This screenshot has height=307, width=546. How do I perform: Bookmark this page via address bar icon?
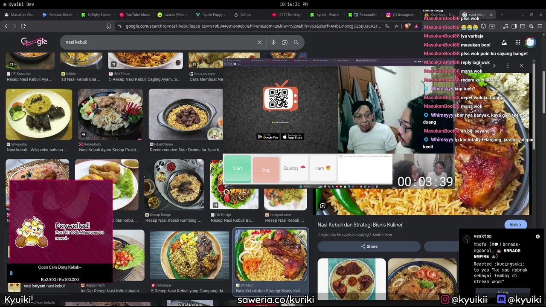108,26
